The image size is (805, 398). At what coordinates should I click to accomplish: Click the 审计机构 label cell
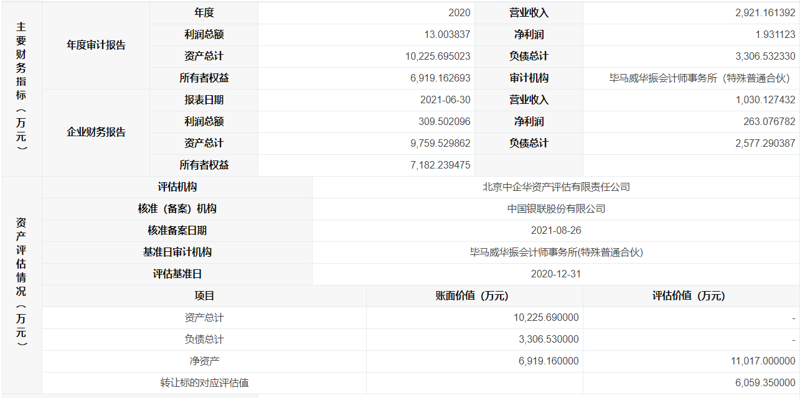pos(529,78)
